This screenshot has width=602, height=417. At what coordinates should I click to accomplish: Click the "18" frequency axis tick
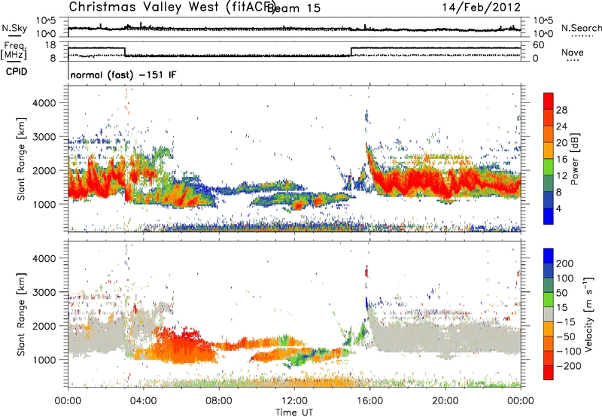pos(50,45)
